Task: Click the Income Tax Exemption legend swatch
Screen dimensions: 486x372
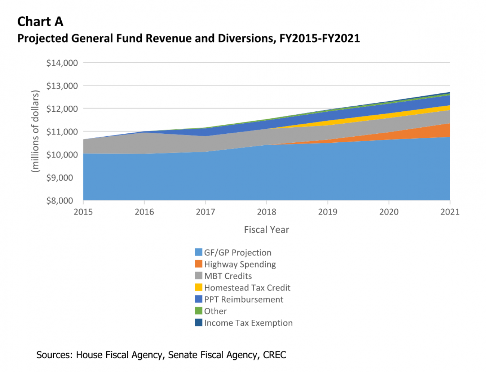Action: (199, 323)
